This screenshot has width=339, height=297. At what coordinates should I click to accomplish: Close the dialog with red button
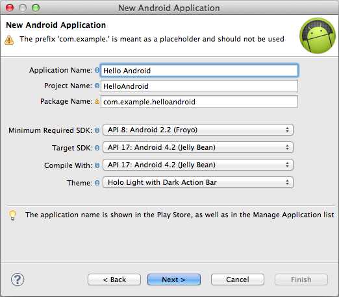(10, 8)
